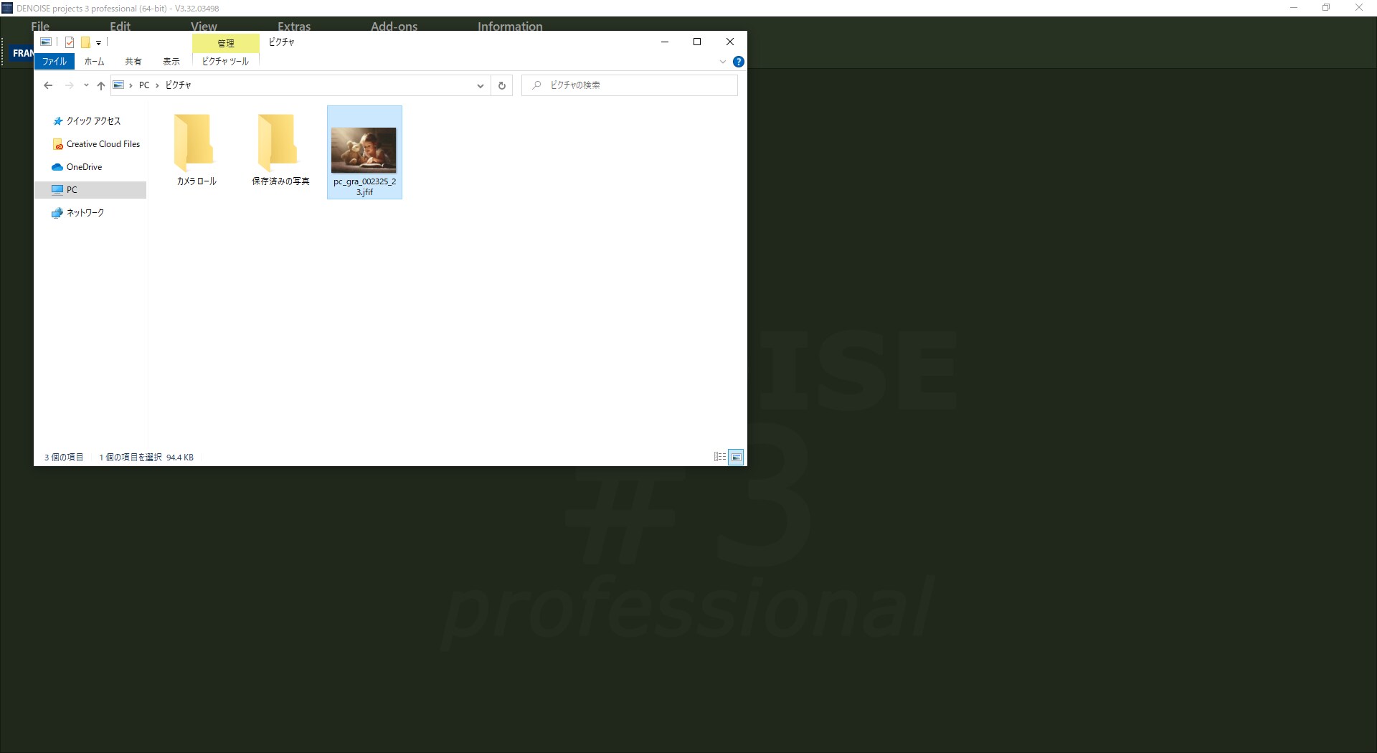
Task: Open the 保存済みの写真 folder
Action: 280,150
